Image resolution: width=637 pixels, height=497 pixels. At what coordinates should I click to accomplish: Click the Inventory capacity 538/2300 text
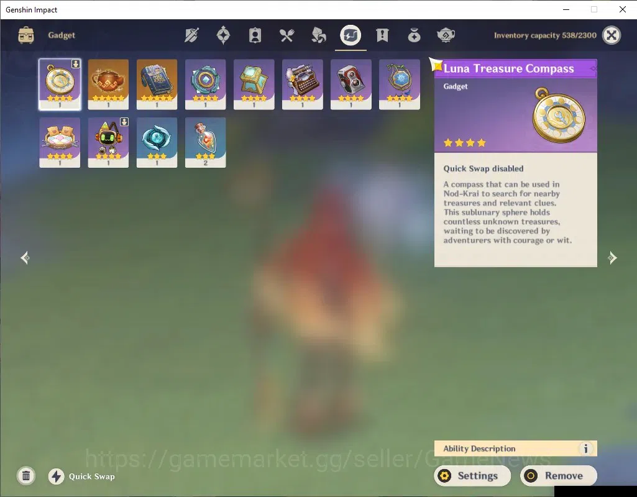tap(545, 35)
